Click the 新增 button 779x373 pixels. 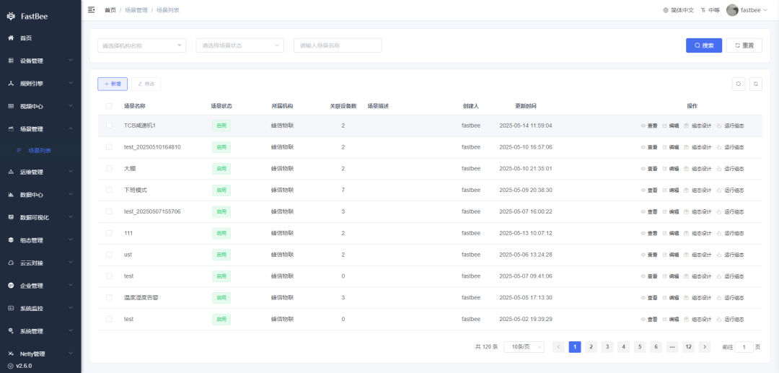113,84
